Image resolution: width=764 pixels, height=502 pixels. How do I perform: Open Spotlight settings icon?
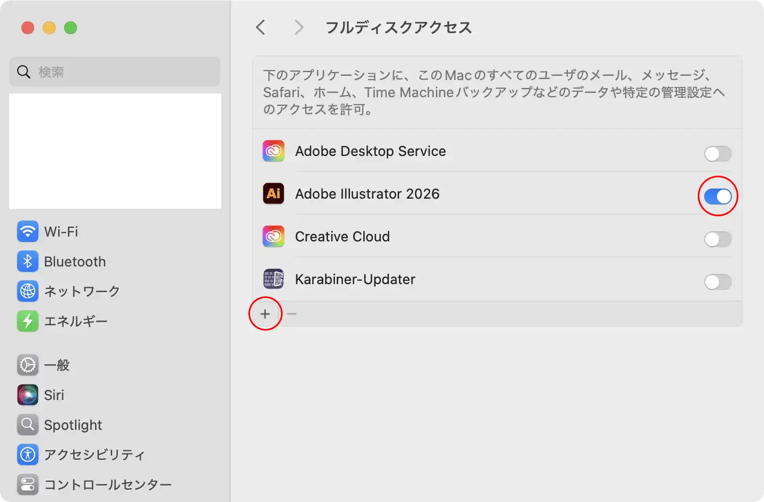pos(28,425)
